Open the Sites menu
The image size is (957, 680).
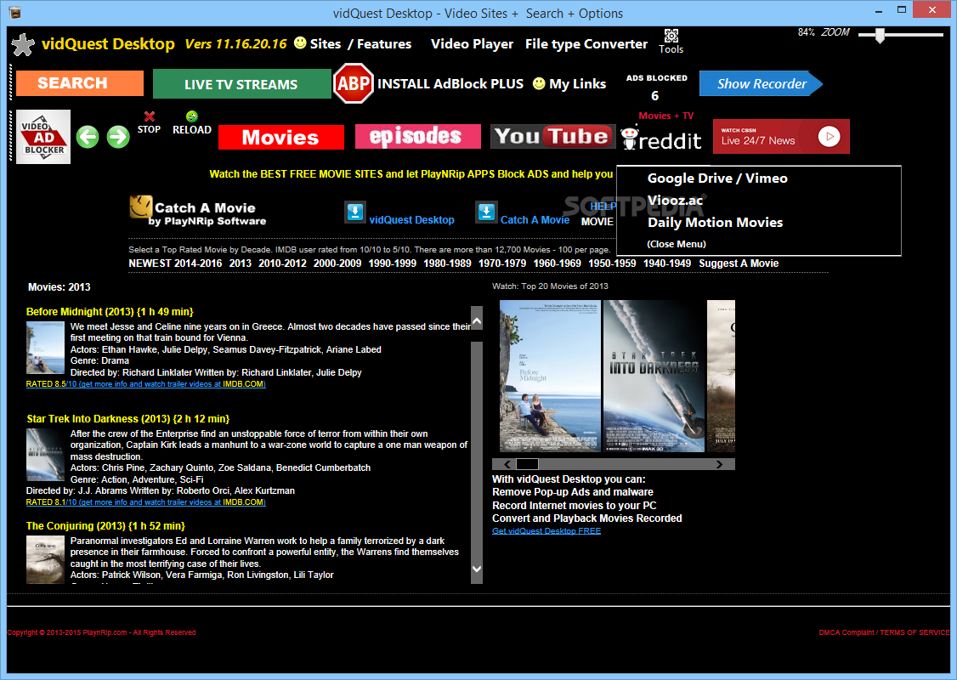326,44
